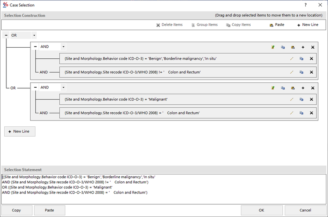The image size is (328, 217).
Task: Collapse the second AND group
Action: coord(35,87)
